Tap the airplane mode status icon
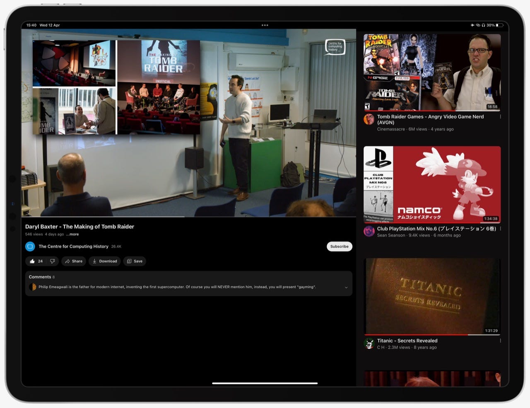The image size is (530, 408). click(x=472, y=25)
